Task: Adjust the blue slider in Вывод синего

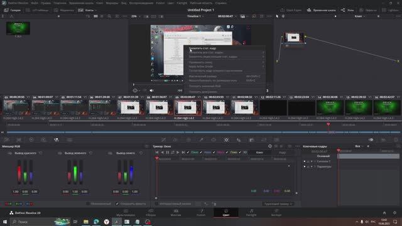Action: [x=131, y=172]
